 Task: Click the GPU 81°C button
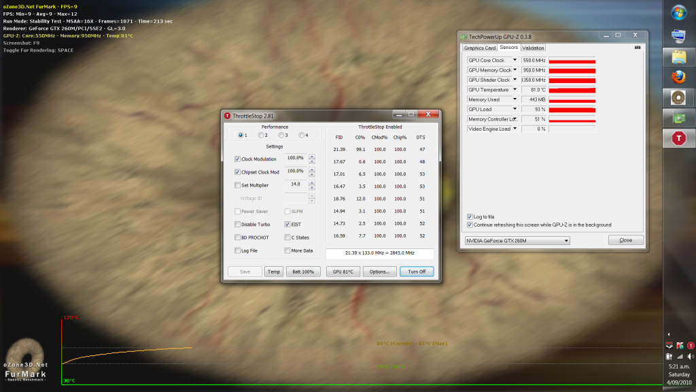[x=343, y=272]
